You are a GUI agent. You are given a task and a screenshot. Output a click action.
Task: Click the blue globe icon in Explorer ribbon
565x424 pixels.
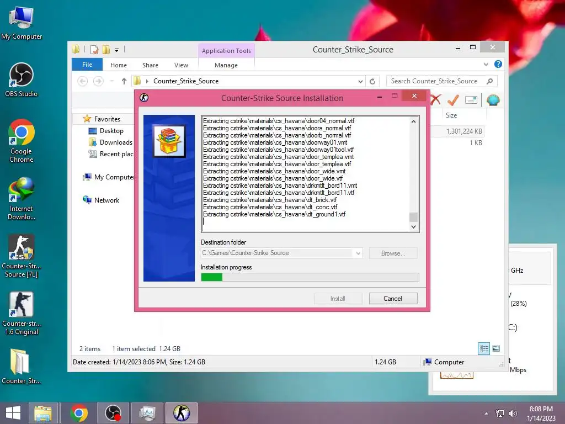point(493,100)
